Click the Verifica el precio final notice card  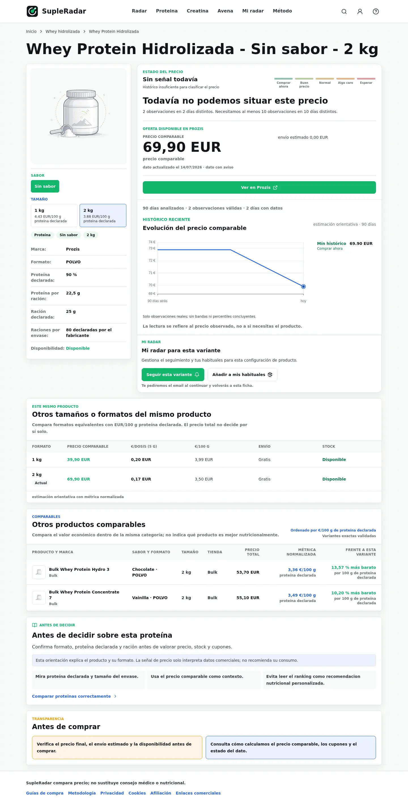click(117, 748)
